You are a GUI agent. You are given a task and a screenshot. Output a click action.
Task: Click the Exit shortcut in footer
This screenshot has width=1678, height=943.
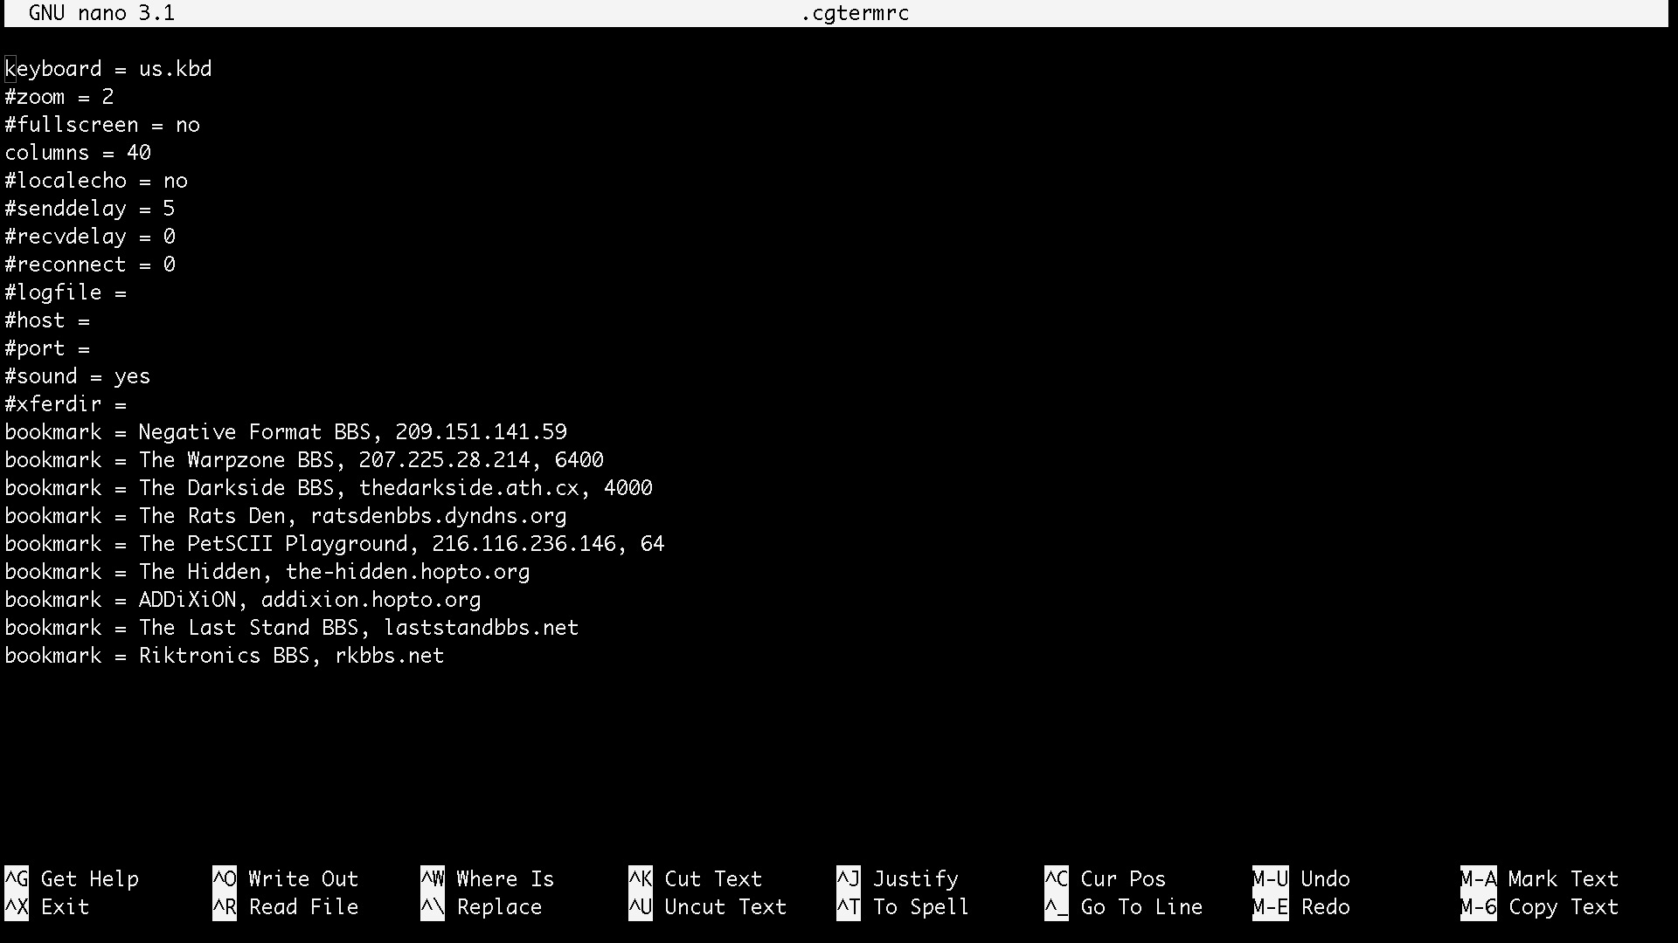click(x=47, y=906)
